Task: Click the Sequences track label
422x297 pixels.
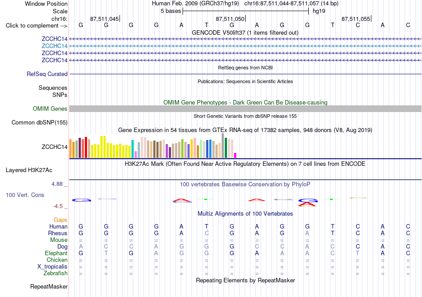Action: pyautogui.click(x=53, y=88)
